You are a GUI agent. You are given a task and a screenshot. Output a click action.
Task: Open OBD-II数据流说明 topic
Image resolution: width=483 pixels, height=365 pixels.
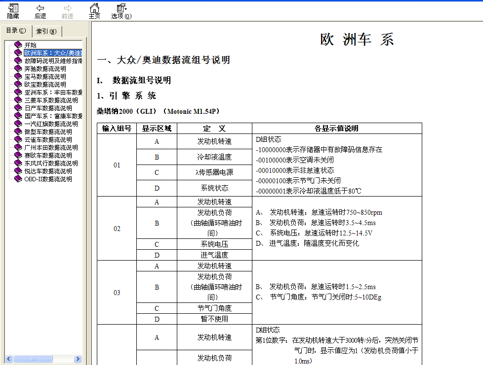[x=48, y=179]
